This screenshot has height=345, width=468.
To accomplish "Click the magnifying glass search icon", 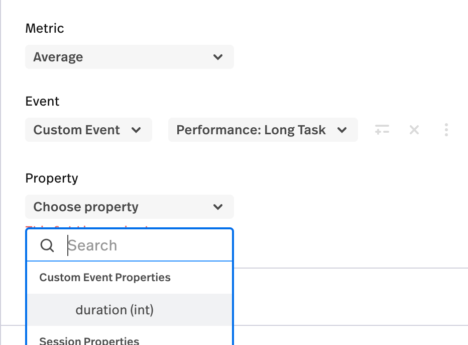I will (47, 245).
